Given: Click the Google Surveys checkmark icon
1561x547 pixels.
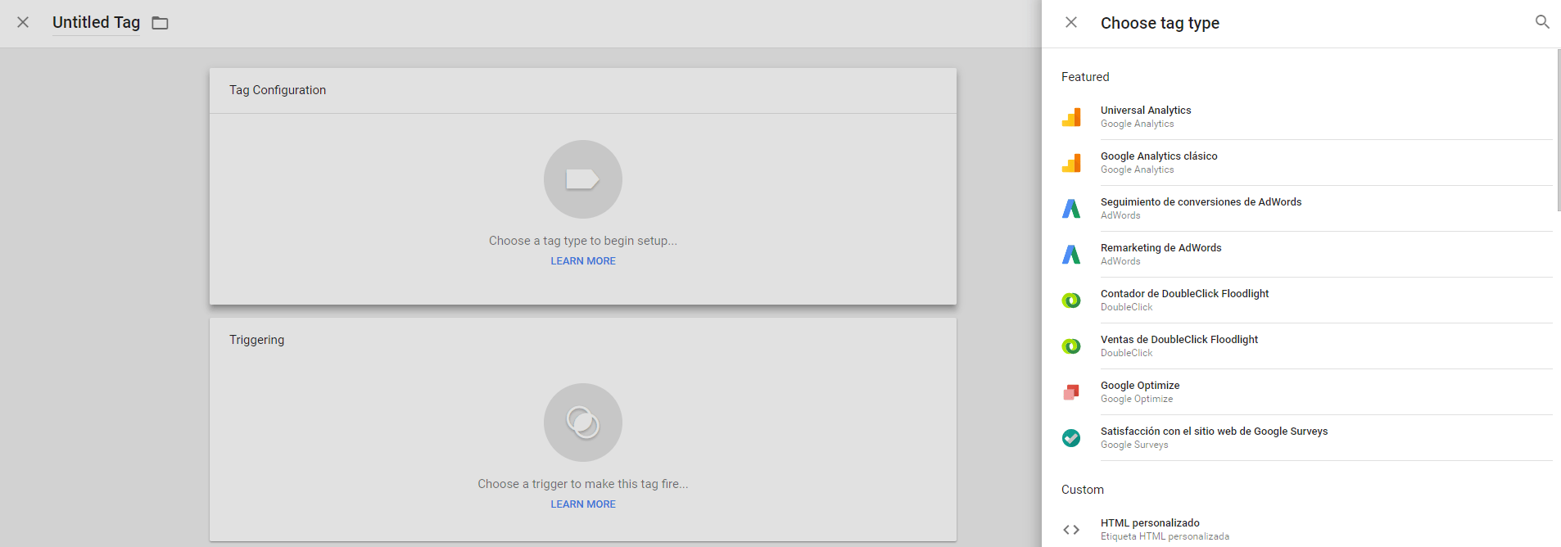Looking at the screenshot, I should pos(1071,438).
